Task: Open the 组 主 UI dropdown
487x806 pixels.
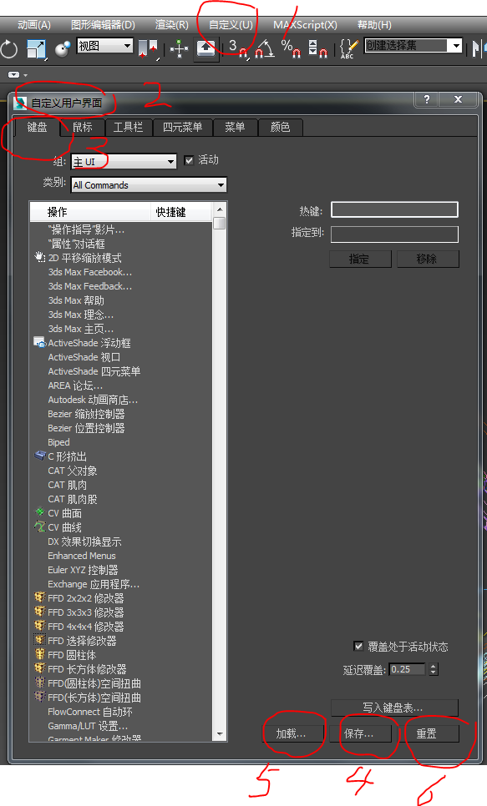Action: point(124,162)
